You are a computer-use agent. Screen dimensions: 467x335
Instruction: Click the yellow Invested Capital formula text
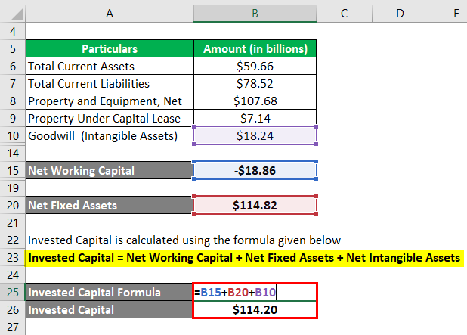pos(243,258)
